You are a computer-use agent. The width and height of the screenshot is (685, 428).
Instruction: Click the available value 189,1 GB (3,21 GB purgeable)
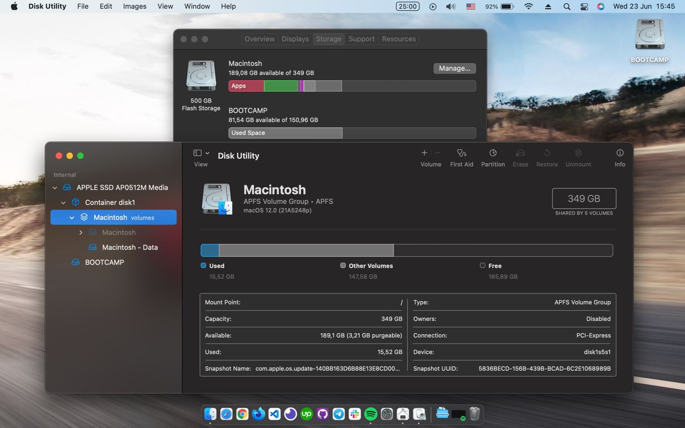(361, 335)
